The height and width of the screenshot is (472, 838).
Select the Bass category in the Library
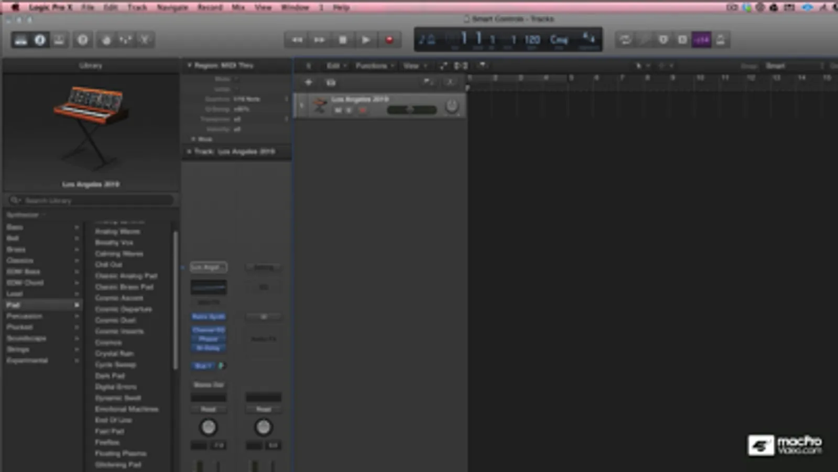[42, 227]
